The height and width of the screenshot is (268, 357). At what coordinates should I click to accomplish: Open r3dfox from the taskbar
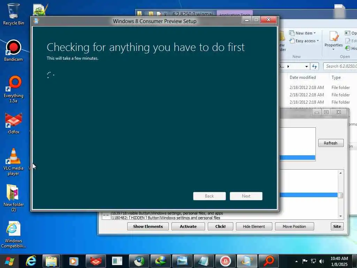pyautogui.click(x=96, y=261)
